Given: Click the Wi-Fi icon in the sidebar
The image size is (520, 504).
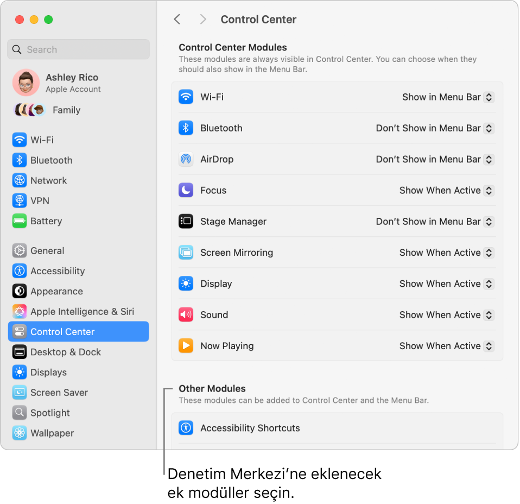Looking at the screenshot, I should click(20, 140).
